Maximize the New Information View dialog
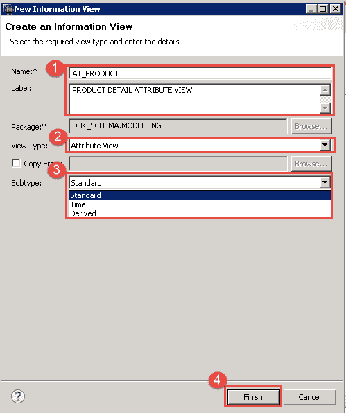The height and width of the screenshot is (413, 346). [323, 9]
